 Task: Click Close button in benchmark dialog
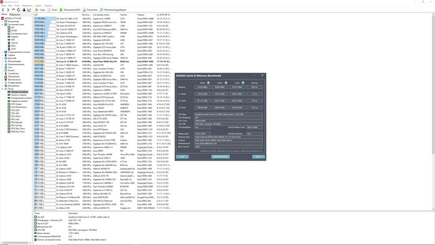pyautogui.click(x=259, y=157)
